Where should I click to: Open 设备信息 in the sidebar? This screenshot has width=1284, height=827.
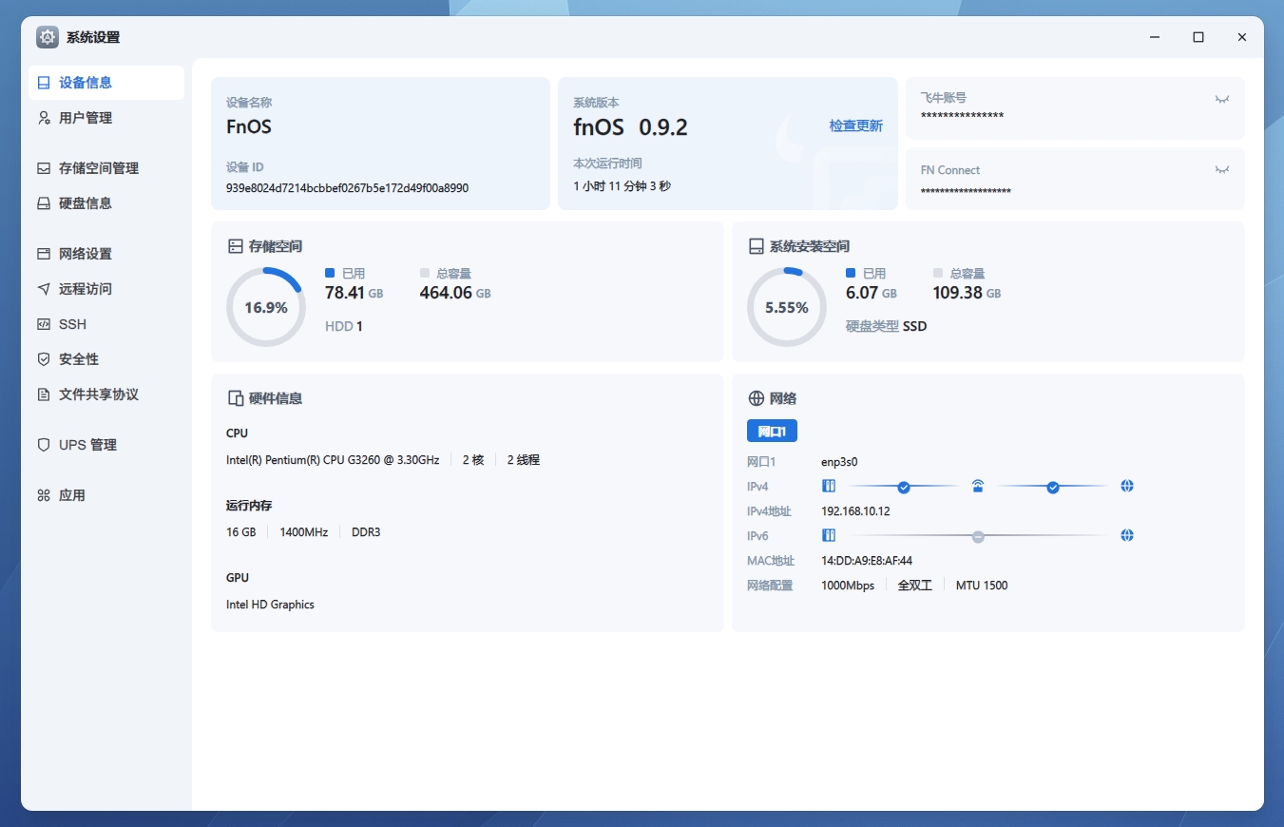point(106,83)
